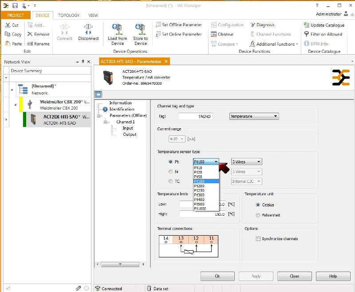Viewport: 355px width, 292px height.
Task: Click the Store to Device icon
Action: click(141, 29)
